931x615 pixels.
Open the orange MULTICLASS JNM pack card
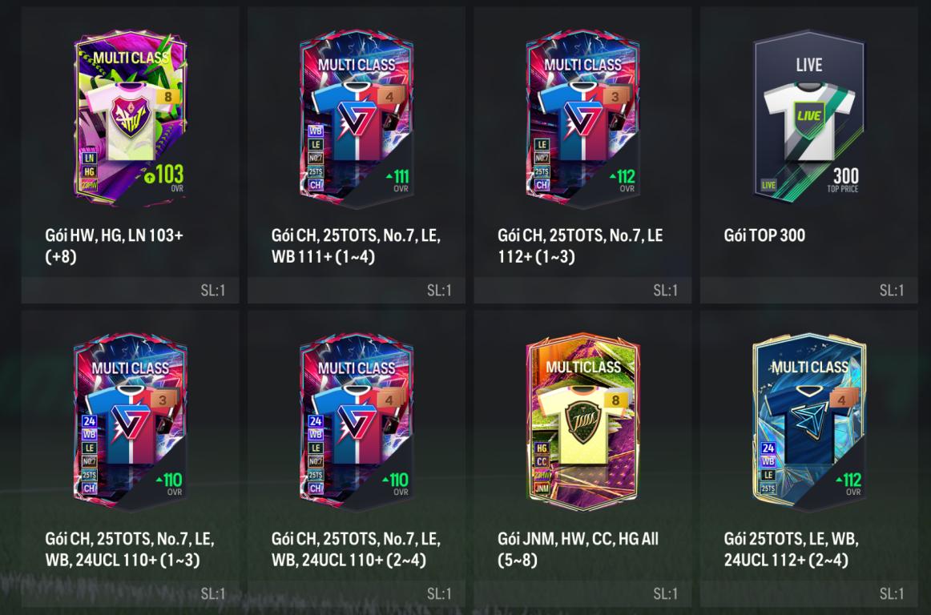pyautogui.click(x=582, y=422)
